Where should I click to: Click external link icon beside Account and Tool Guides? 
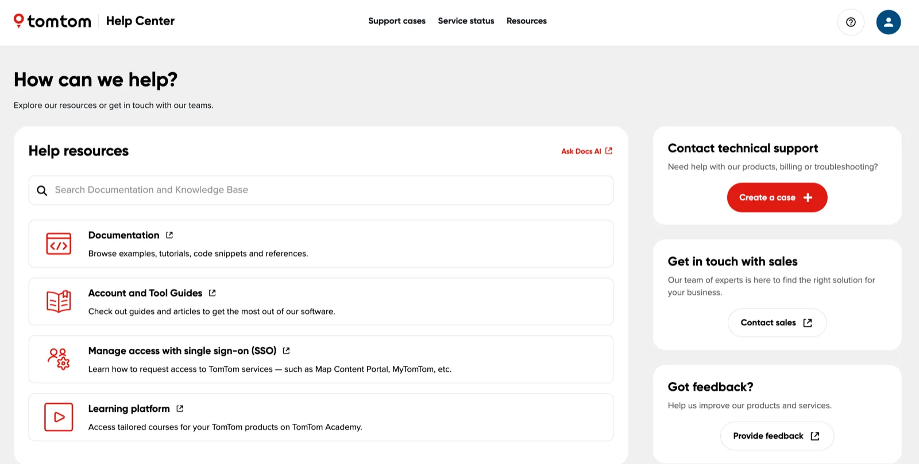tap(213, 293)
